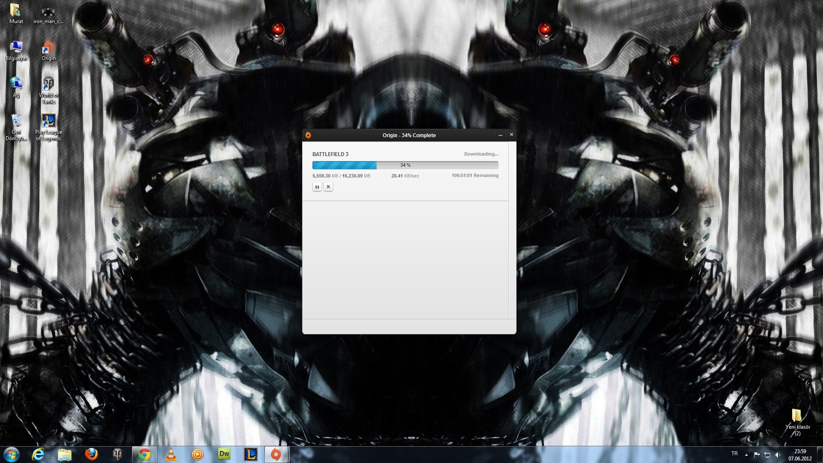Select the Origin desktop shortcut
The width and height of the screenshot is (823, 463).
tap(48, 51)
